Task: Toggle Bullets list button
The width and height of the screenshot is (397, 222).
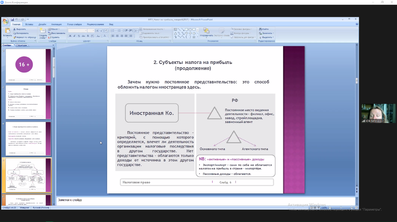Action: (x=114, y=31)
